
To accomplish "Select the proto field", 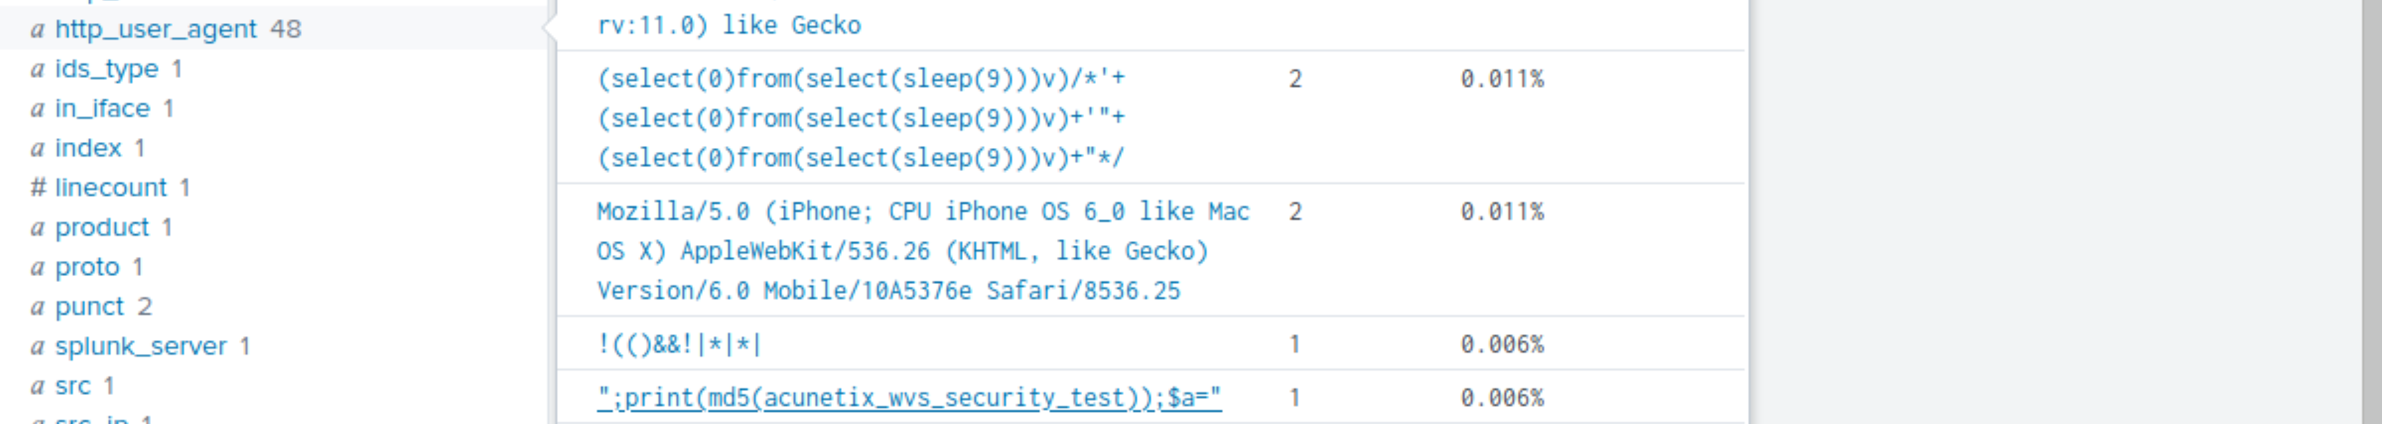I will [87, 267].
